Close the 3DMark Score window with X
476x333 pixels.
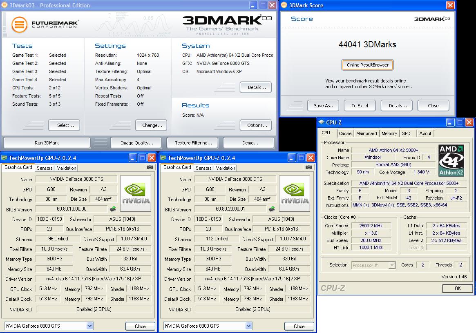pos(450,5)
